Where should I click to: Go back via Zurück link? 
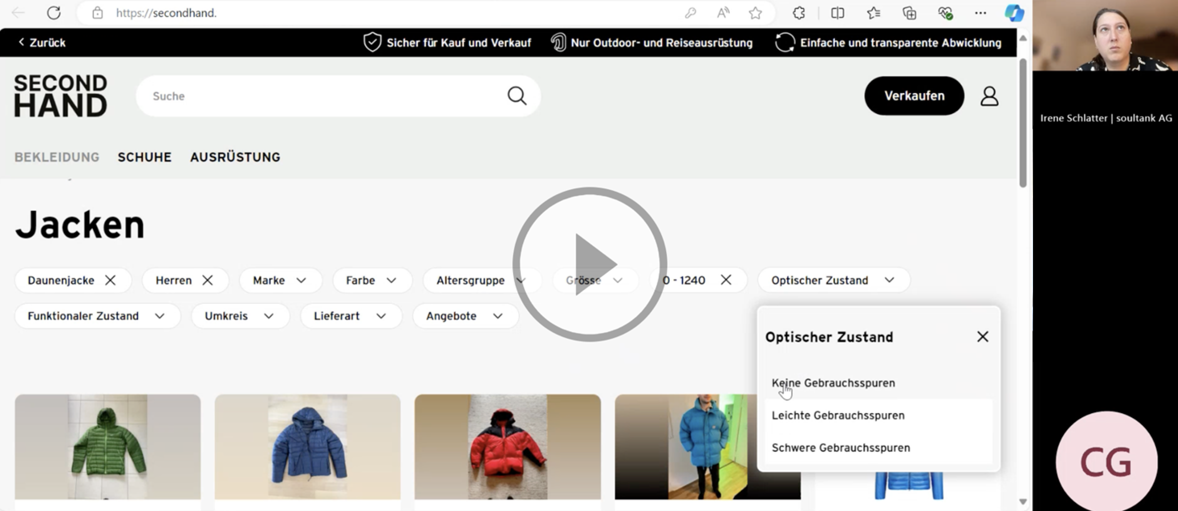[42, 42]
